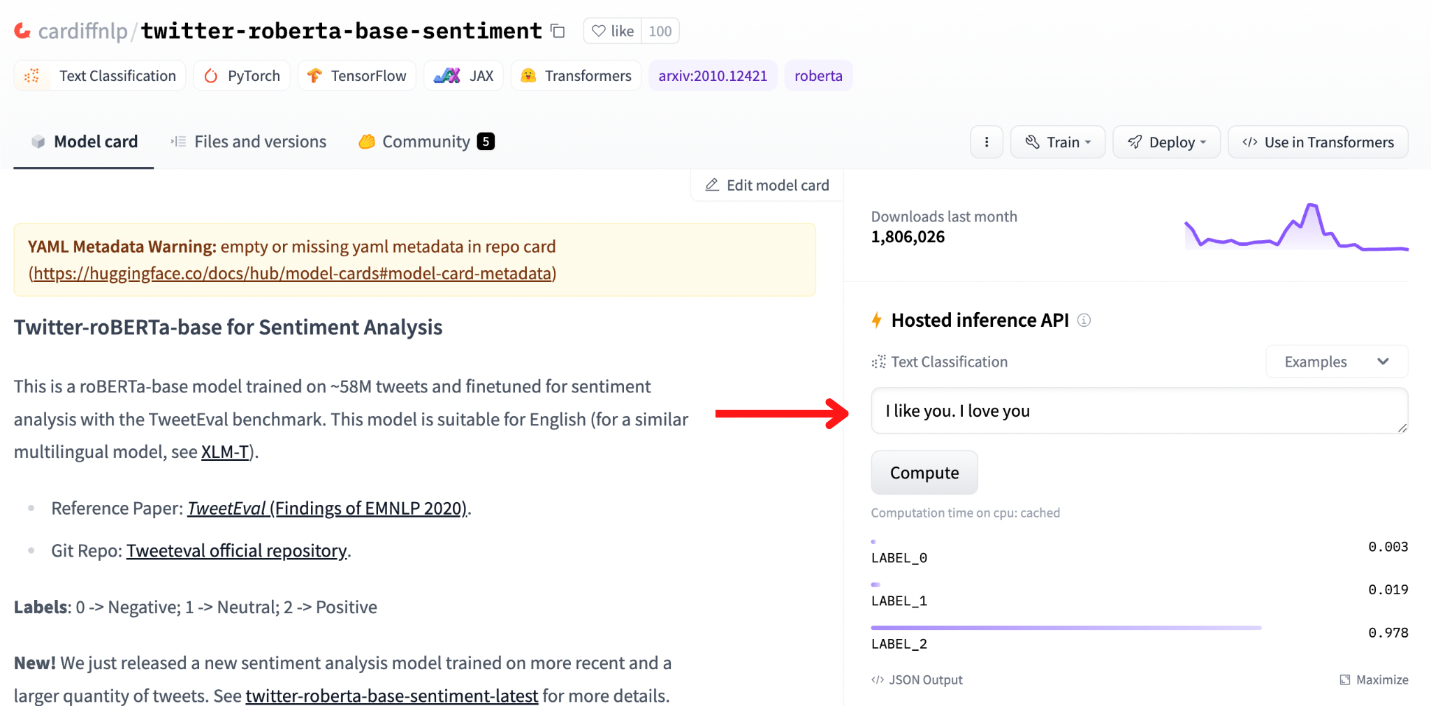This screenshot has height=706, width=1431.
Task: Select the JAX library tag
Action: click(x=463, y=75)
